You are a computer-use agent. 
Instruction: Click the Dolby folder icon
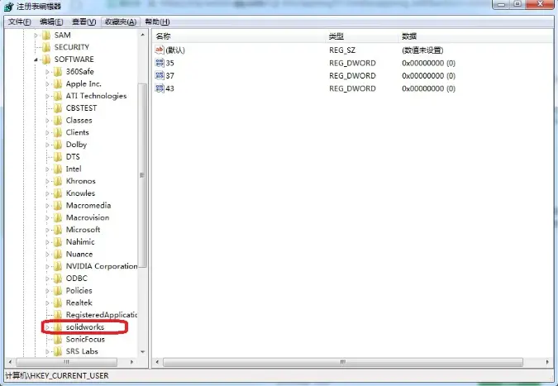tap(58, 145)
